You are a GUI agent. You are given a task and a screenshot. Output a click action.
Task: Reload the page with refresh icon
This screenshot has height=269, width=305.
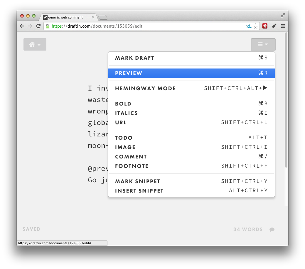pos(38,26)
